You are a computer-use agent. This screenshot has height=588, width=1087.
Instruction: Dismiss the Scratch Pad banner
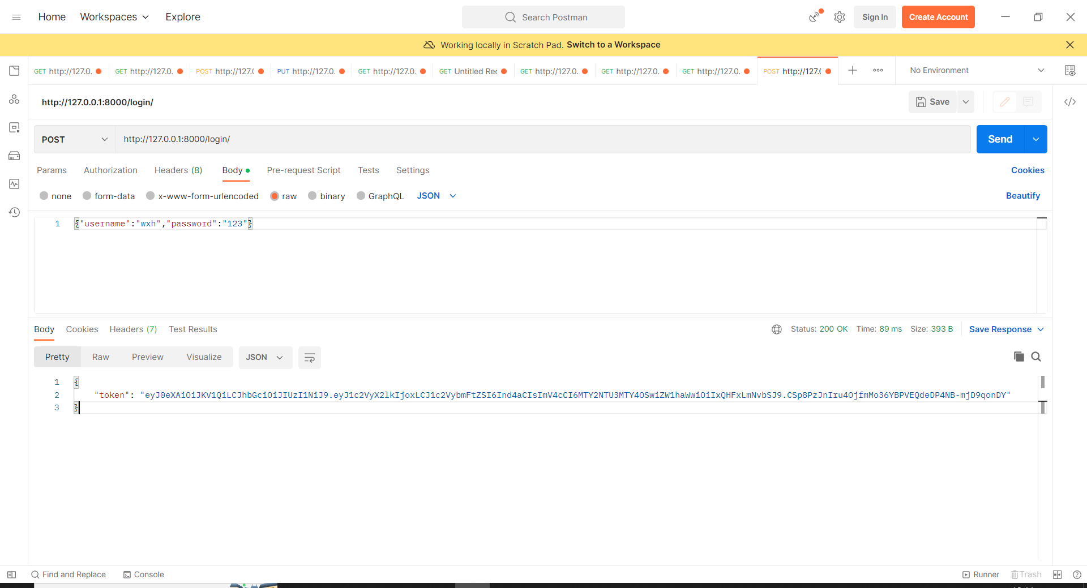point(1070,45)
